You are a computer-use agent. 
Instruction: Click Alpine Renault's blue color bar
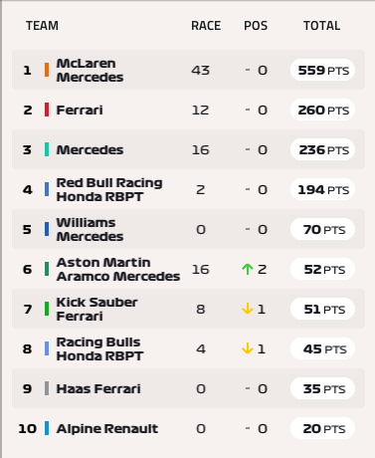click(x=47, y=428)
